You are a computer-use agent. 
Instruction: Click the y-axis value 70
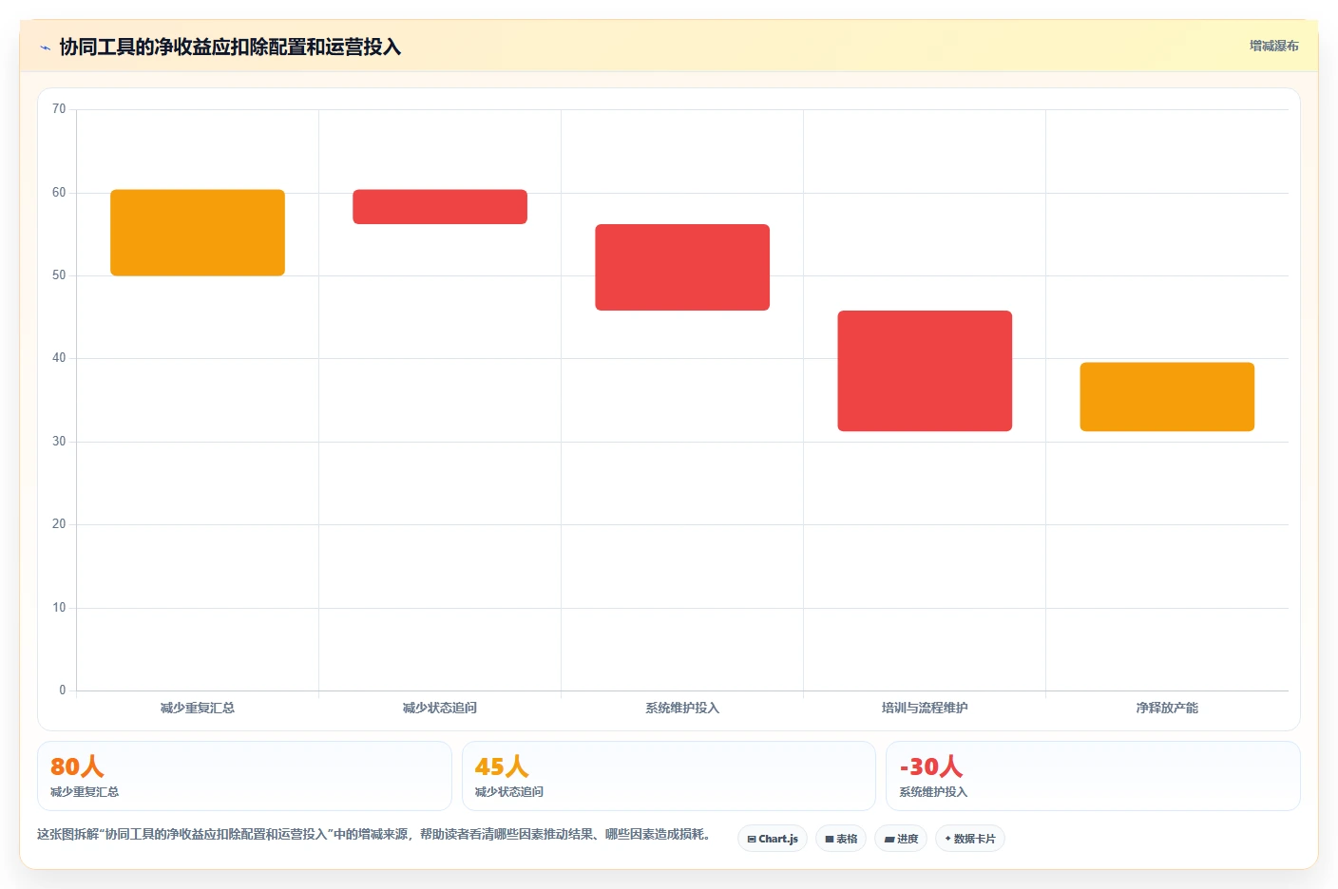[x=59, y=109]
